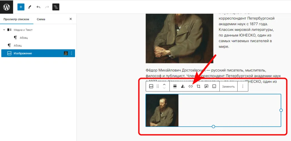
Task: Undo the last change
Action: 38,7
